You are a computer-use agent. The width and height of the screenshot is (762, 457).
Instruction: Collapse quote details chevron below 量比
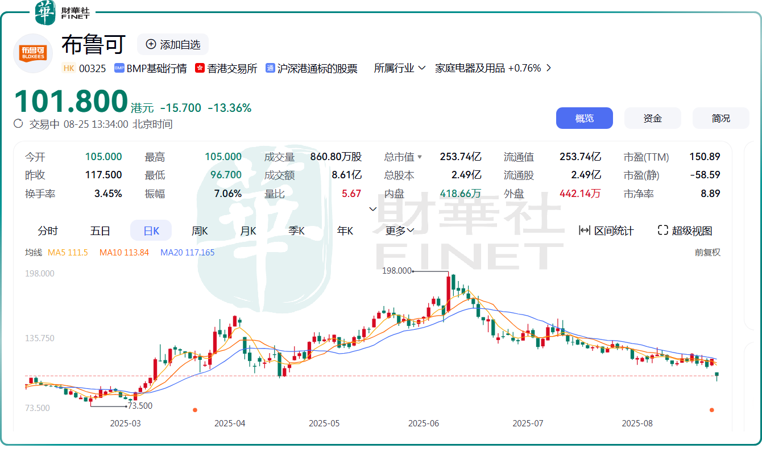[373, 209]
